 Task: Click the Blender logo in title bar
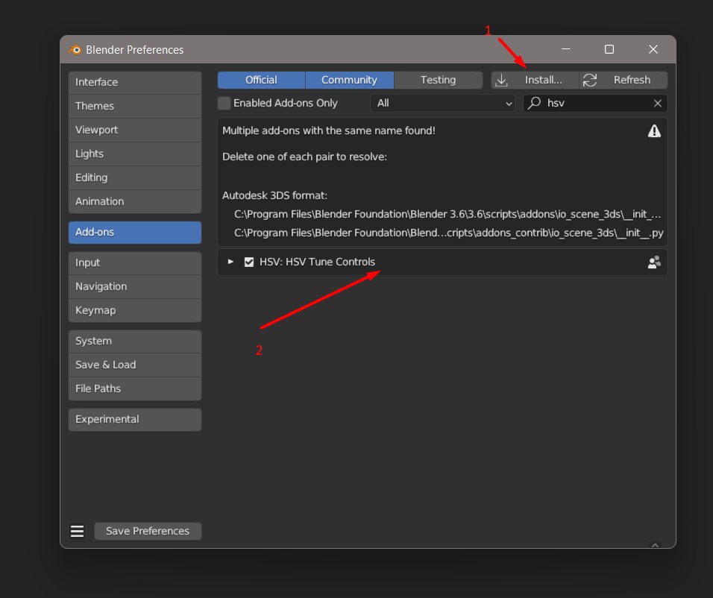[75, 49]
